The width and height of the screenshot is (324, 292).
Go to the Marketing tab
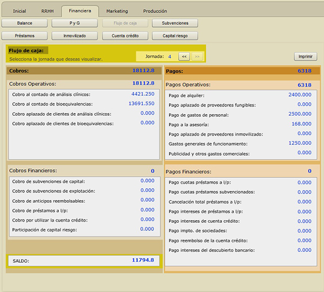pos(117,11)
